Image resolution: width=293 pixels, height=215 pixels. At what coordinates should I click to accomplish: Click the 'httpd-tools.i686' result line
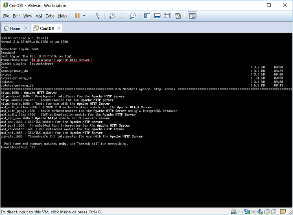(55, 103)
